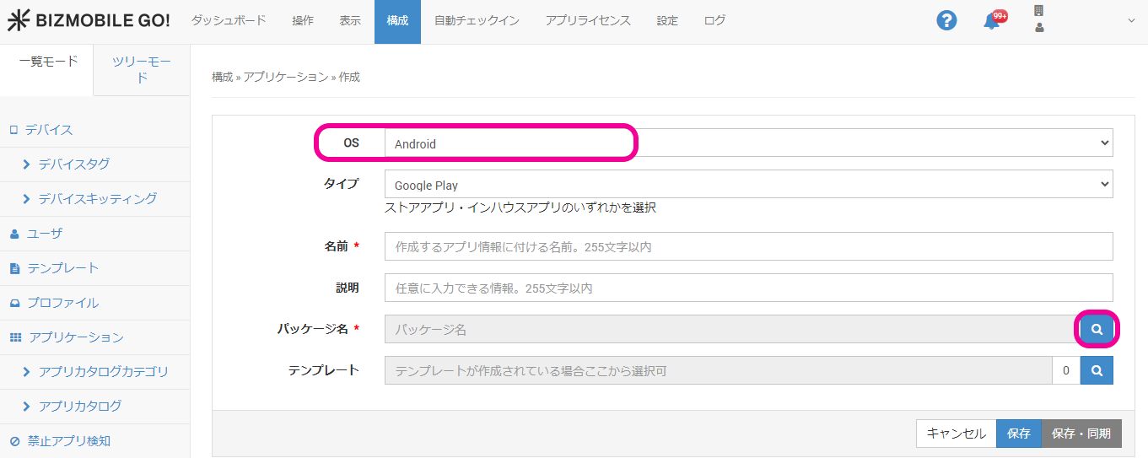
Task: Expand the デバイスタグ sidebar item
Action: tap(74, 164)
